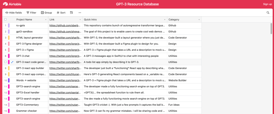Click the GPT-3 Resource Database title

[137, 4]
